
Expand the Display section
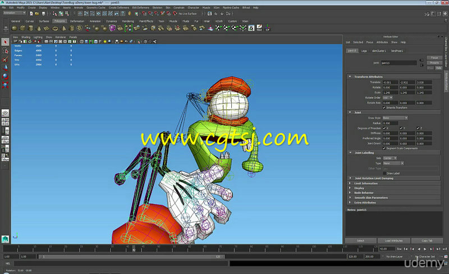click(x=350, y=188)
